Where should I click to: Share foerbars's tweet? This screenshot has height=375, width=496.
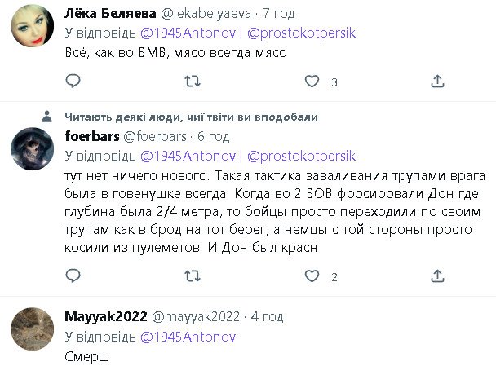[437, 276]
